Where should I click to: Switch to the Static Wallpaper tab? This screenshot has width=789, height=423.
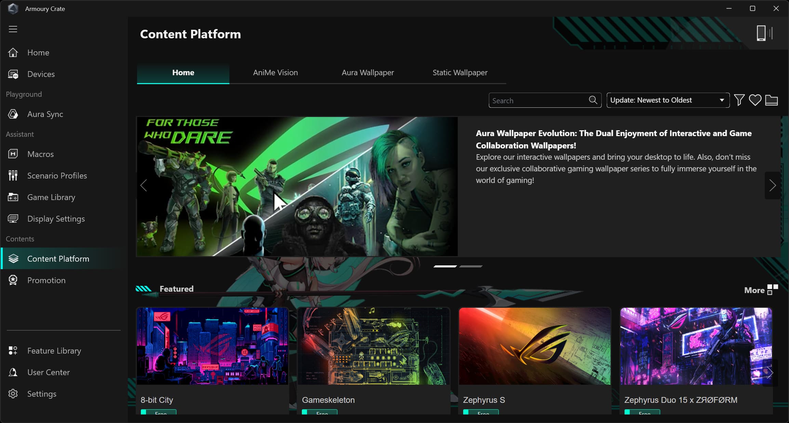(x=460, y=72)
